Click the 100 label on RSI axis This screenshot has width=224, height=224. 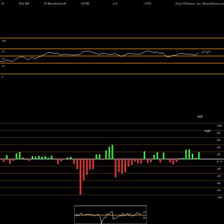[x=4, y=41]
